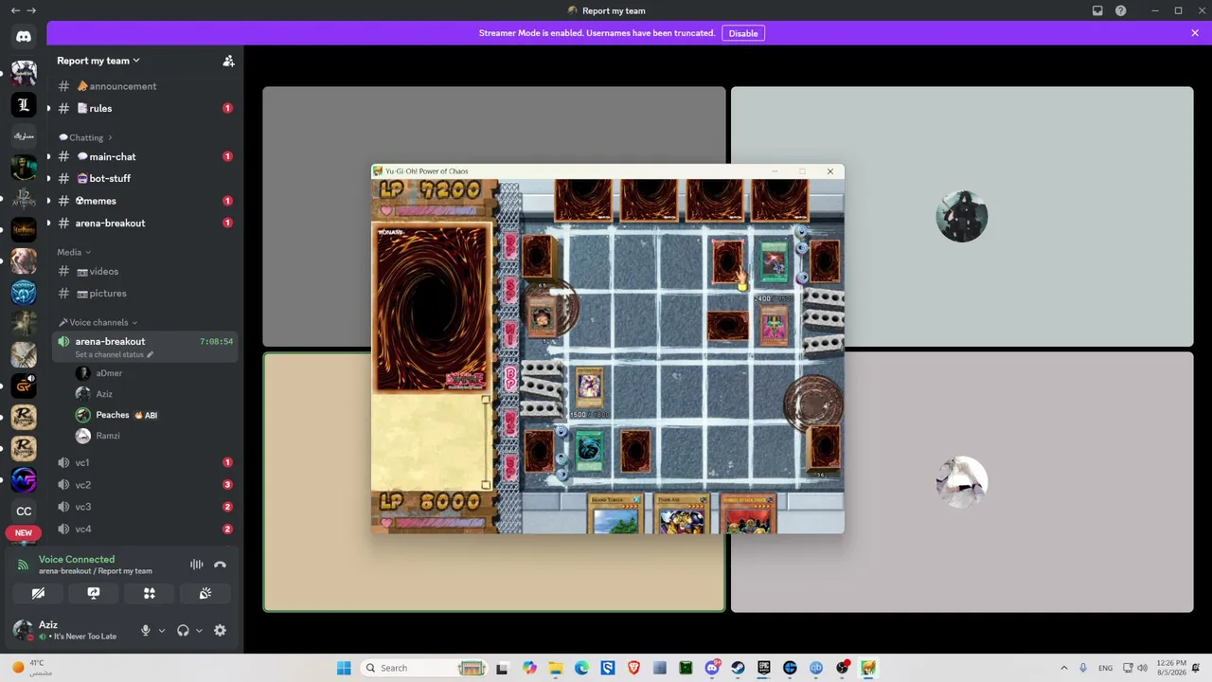Open the arena-breakout text channel
Image resolution: width=1212 pixels, height=682 pixels.
(145, 223)
